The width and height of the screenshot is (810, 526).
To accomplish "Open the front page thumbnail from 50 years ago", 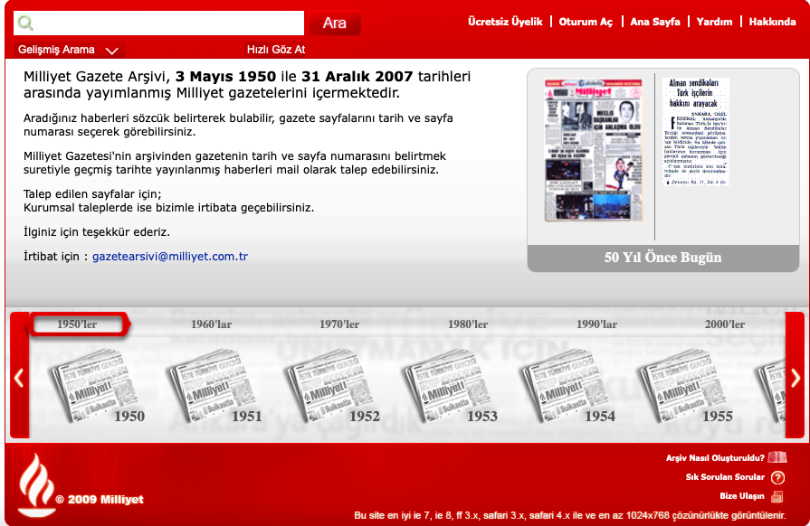I will [593, 149].
